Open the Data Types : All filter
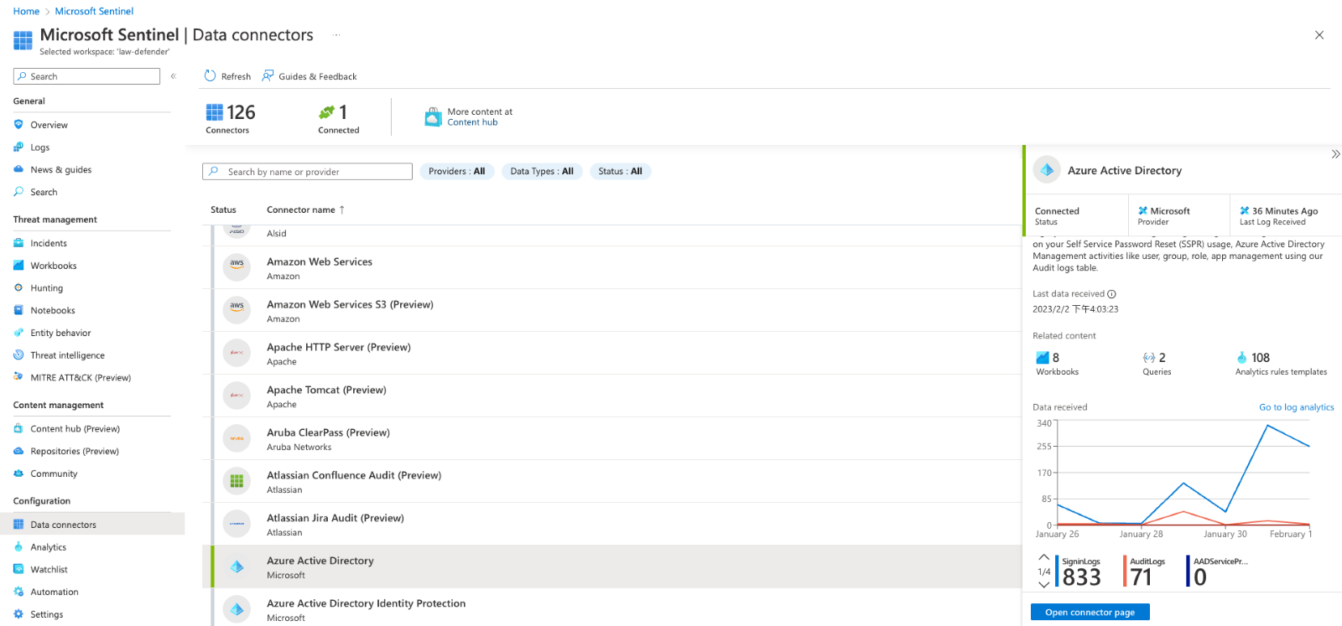Image resolution: width=1342 pixels, height=626 pixels. [x=542, y=171]
